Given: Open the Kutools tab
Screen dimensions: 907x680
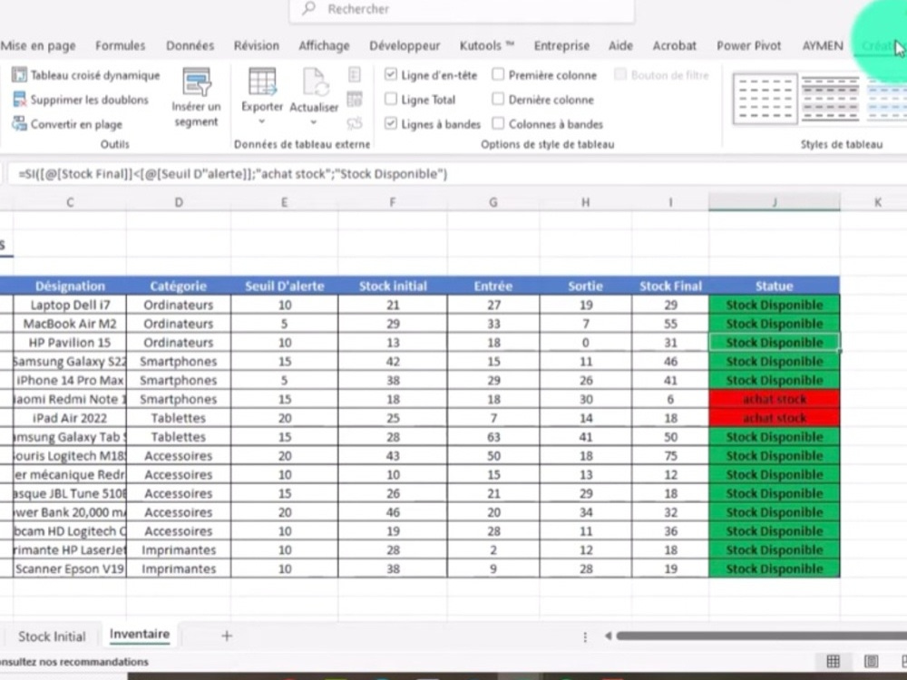Looking at the screenshot, I should [486, 45].
